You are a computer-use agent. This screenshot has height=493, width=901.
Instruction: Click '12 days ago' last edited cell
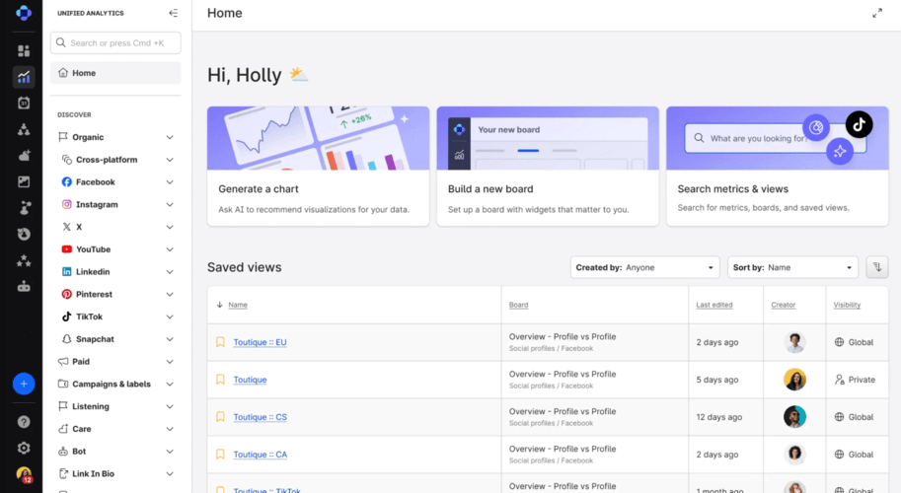[x=718, y=417]
